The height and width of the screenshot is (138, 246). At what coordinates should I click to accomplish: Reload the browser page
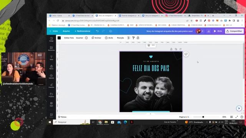58,21
